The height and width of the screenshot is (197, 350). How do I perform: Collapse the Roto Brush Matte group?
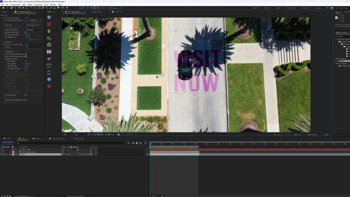(x=4, y=59)
